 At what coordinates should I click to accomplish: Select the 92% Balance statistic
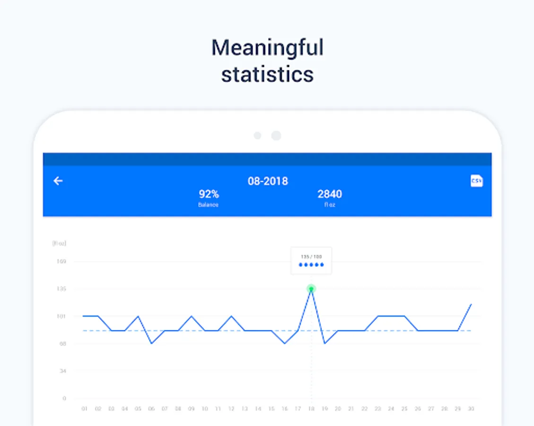[209, 198]
